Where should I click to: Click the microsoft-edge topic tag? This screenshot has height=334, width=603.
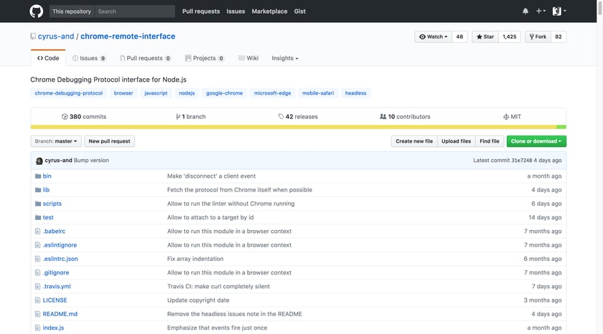272,93
